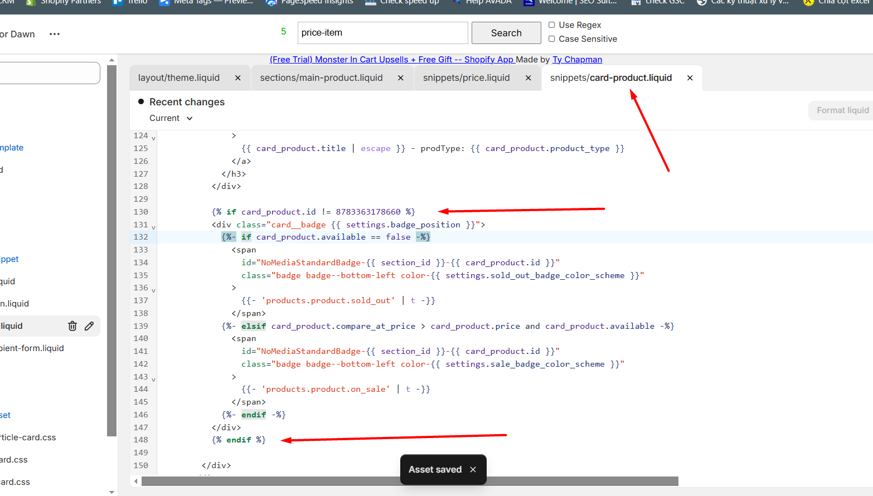
Task: Open the Current version dropdown
Action: click(x=171, y=118)
